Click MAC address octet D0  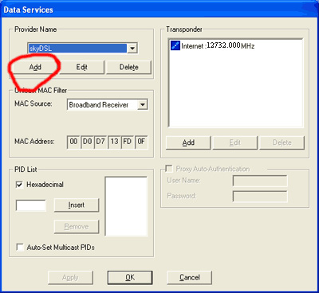87,142
